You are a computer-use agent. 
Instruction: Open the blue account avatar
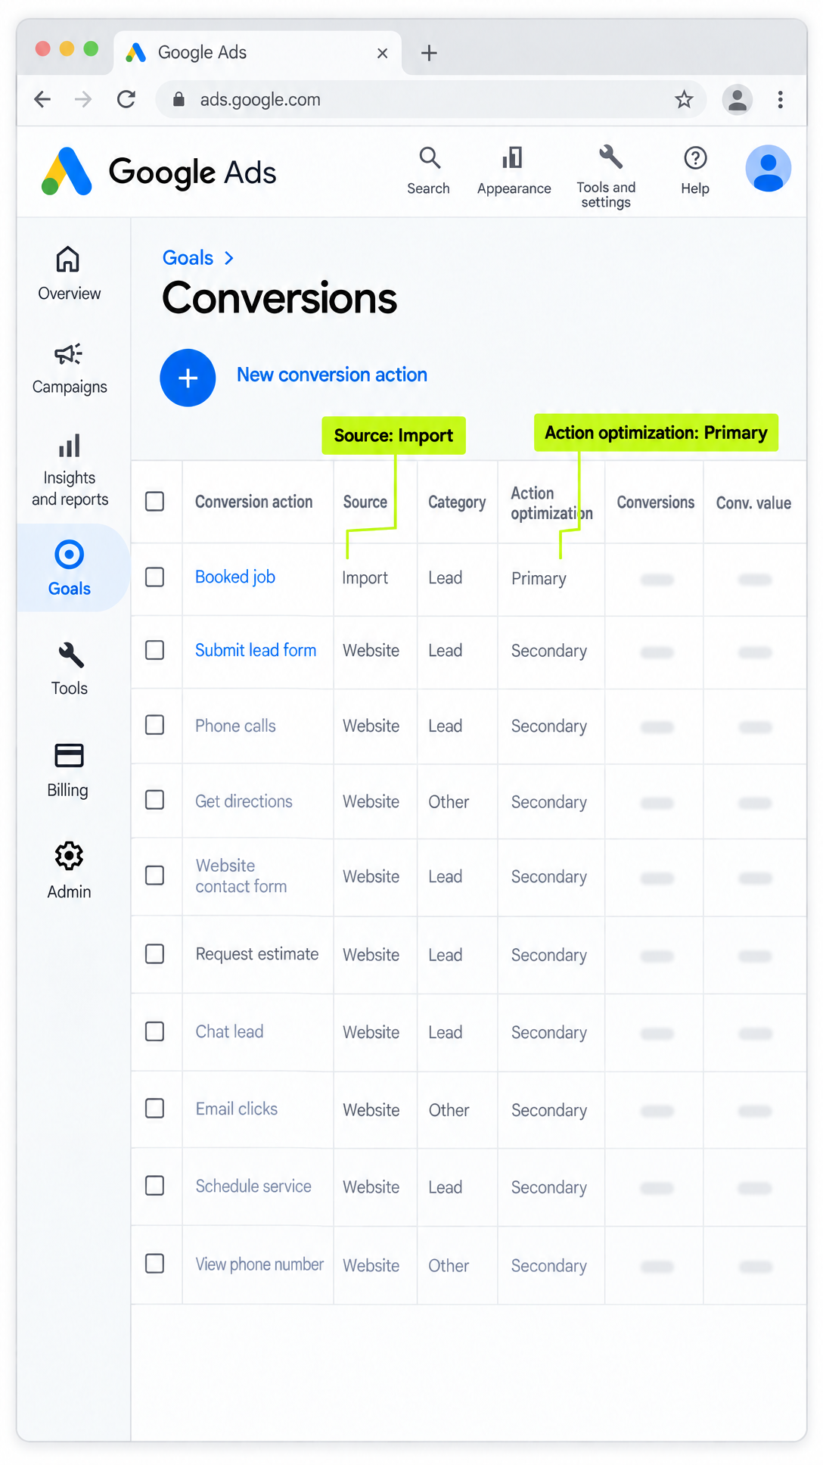coord(769,168)
